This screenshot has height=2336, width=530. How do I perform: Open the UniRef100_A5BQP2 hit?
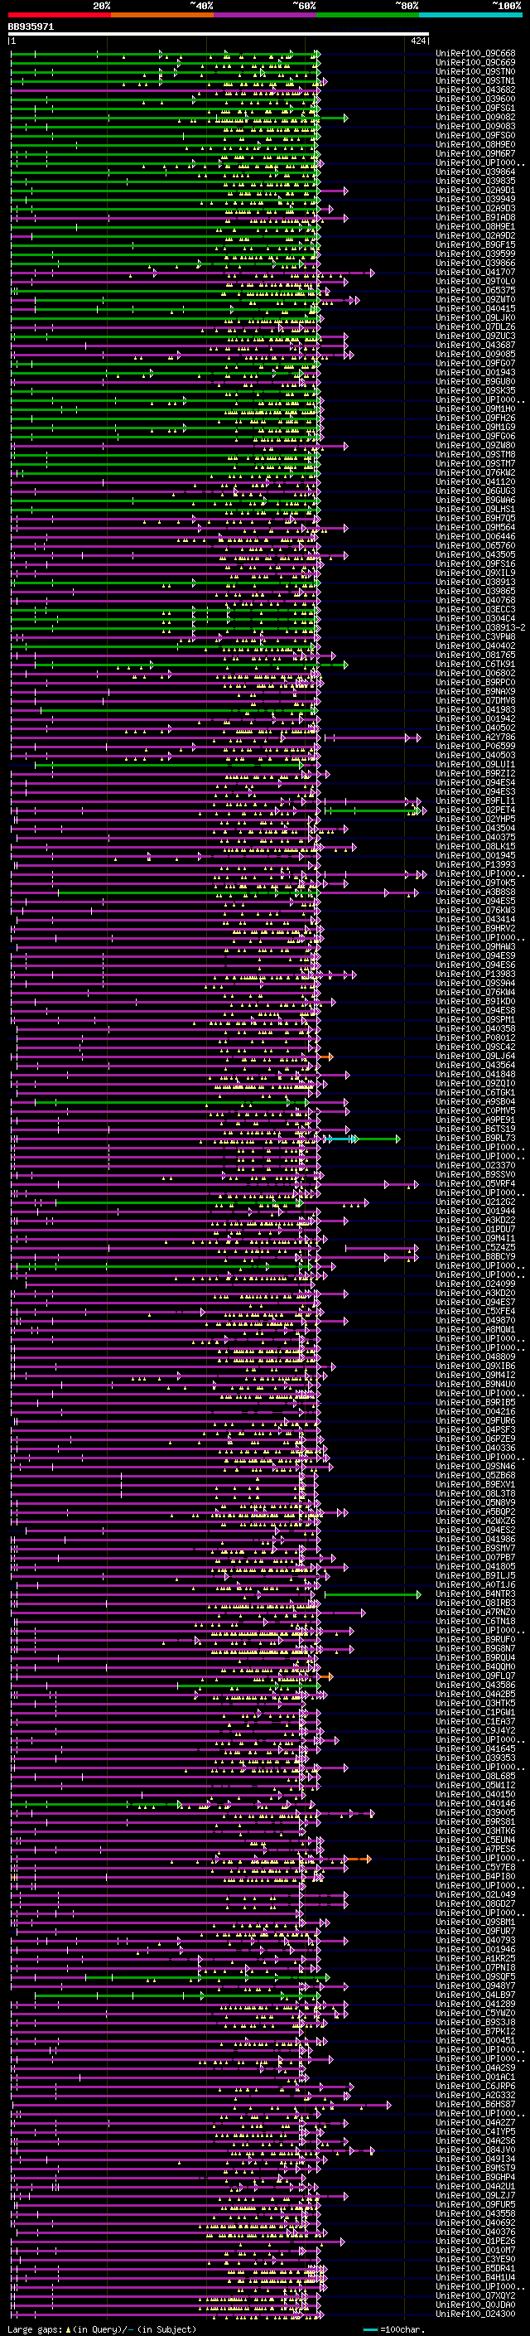coord(475,1511)
